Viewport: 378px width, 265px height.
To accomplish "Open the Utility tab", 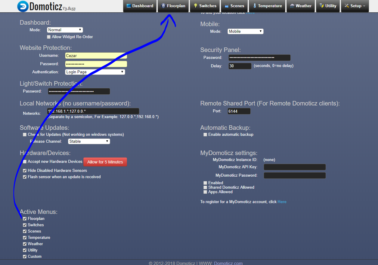I will coord(328,6).
